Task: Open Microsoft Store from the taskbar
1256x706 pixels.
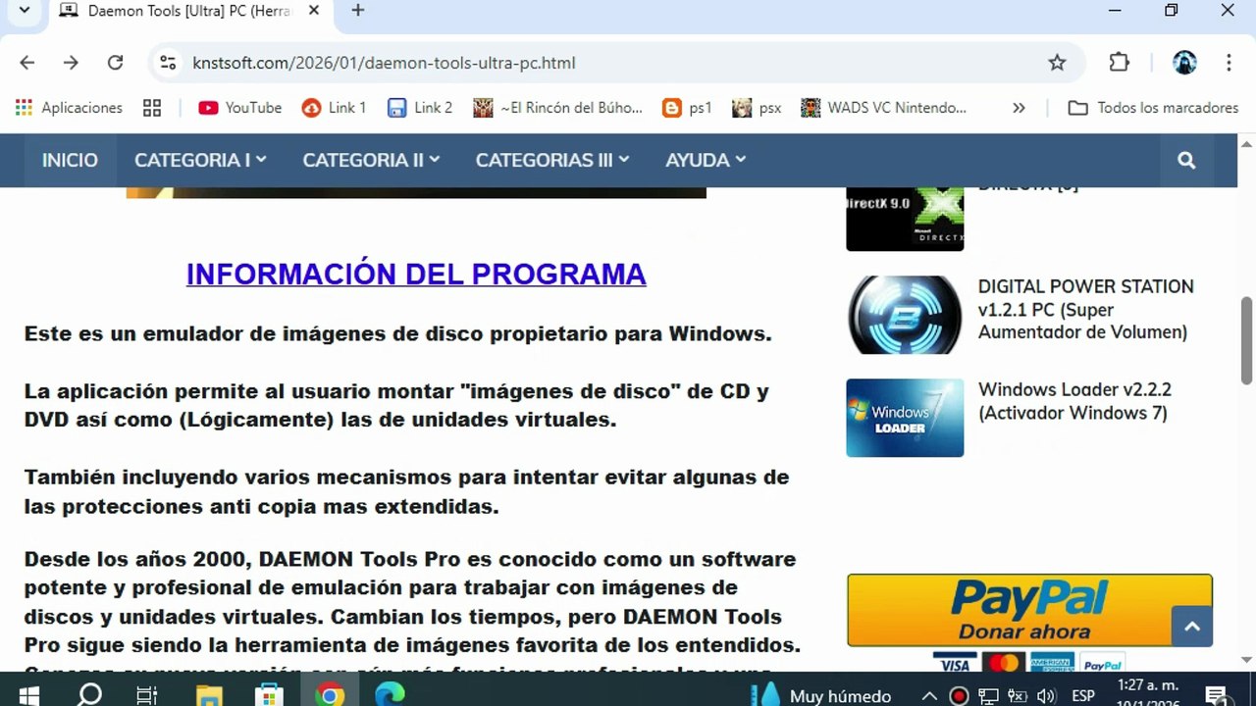Action: [269, 695]
